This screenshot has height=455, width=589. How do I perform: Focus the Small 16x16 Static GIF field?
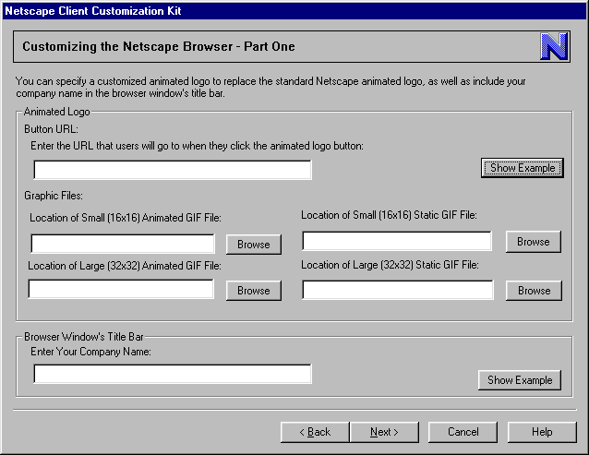click(397, 242)
